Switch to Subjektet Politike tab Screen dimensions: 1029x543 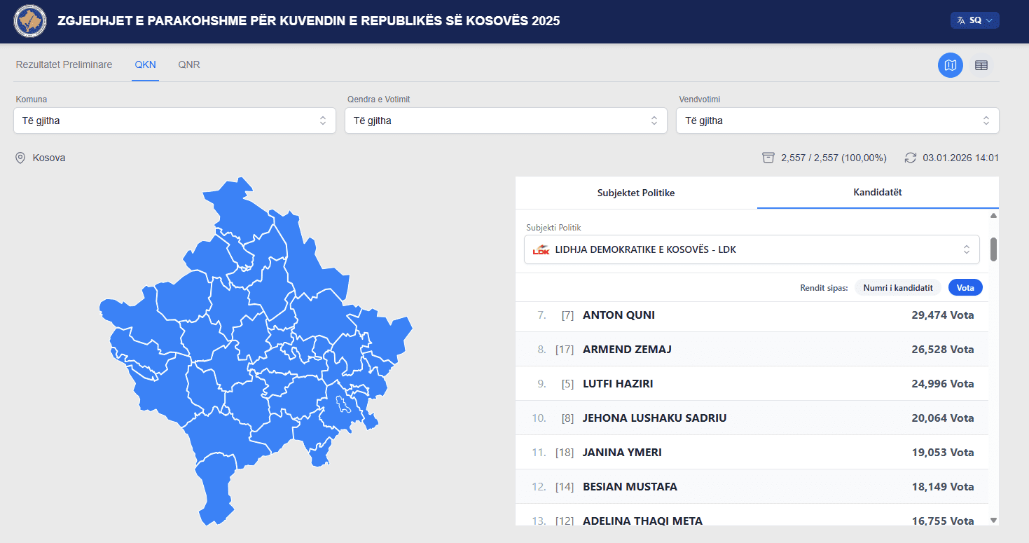(636, 193)
